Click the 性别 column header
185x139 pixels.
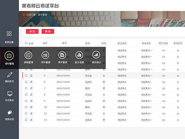[104, 43]
